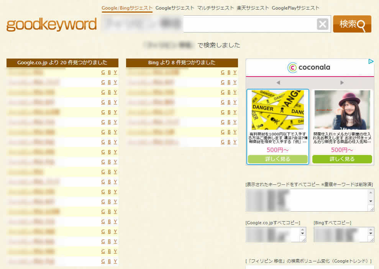This screenshot has height=269, width=379.
Task: Click the Googleトレンド 検索ボリューム変化 label
Action: click(x=308, y=261)
